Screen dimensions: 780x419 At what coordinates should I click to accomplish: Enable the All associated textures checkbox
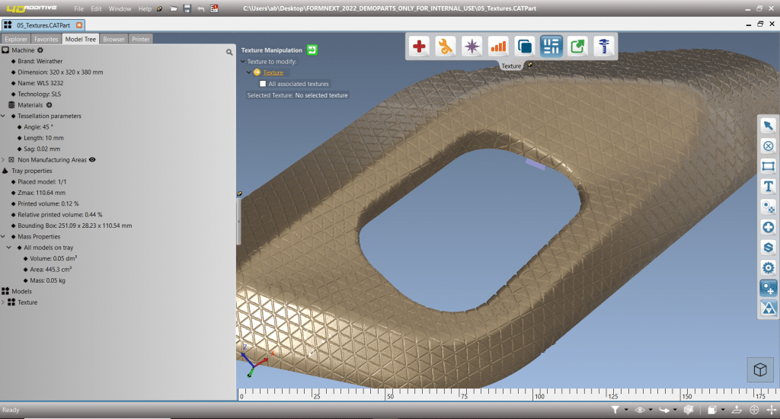tap(263, 84)
